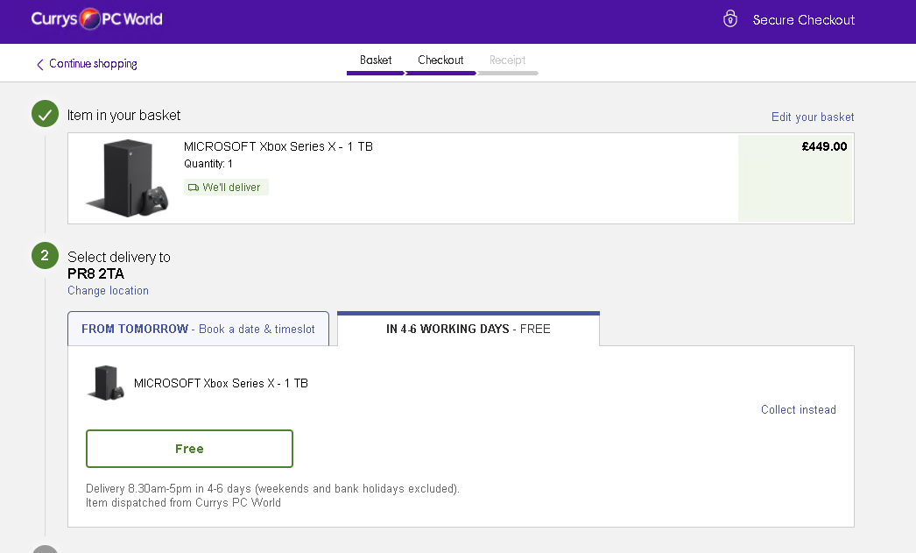This screenshot has height=553, width=916.
Task: Click the Delivery 8.30am-5pm details text
Action: 273,489
